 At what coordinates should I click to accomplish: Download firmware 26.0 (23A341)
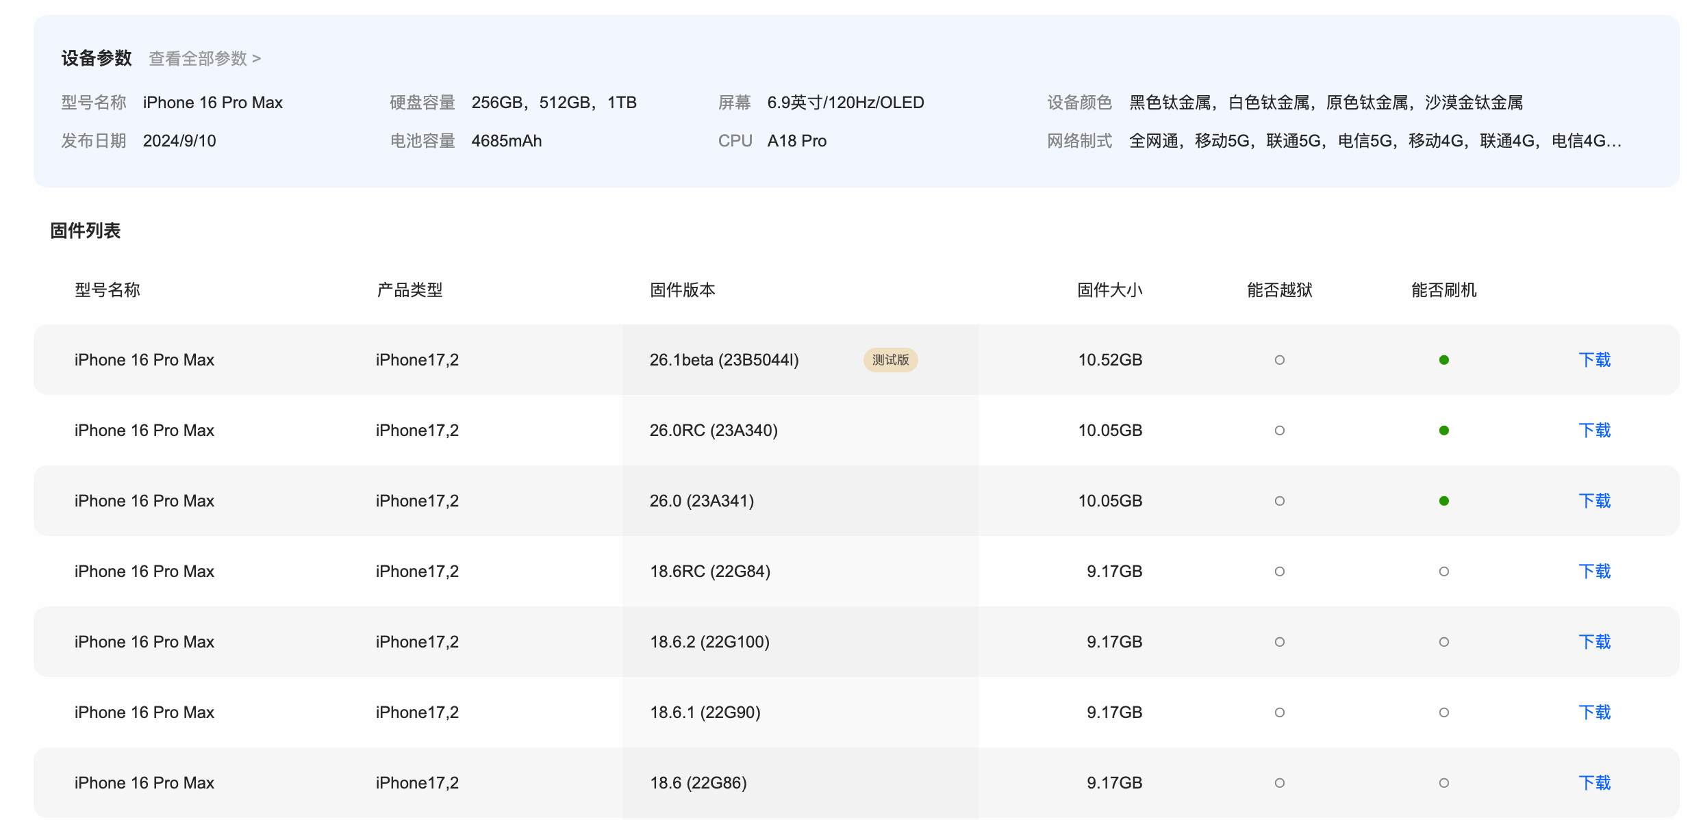[1594, 501]
